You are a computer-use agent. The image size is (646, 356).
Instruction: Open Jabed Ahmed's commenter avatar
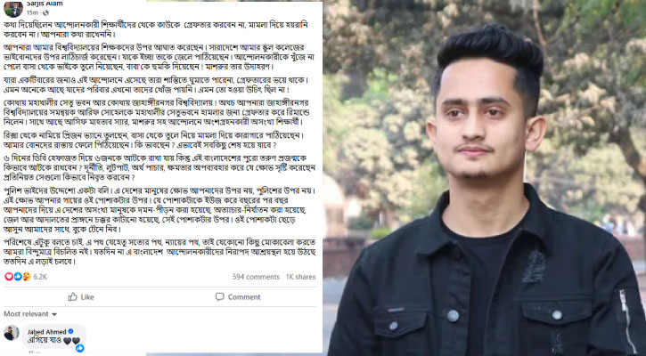coord(12,333)
